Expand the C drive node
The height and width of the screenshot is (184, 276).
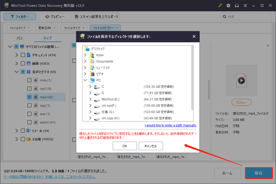tap(90, 86)
